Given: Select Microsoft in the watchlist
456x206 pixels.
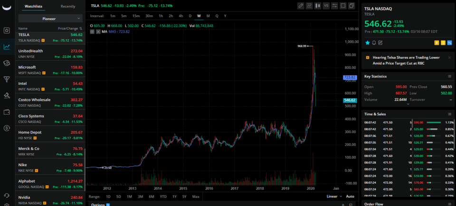Looking at the screenshot, I should click(x=50, y=70).
